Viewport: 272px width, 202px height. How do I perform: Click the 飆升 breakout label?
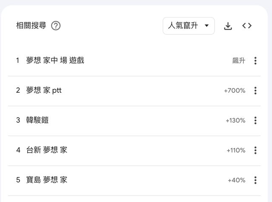[x=238, y=61]
